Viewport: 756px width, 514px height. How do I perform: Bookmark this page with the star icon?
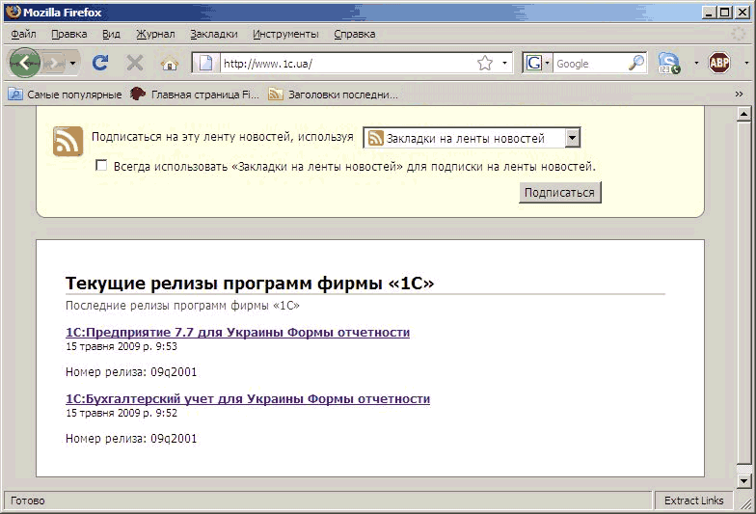pos(485,64)
